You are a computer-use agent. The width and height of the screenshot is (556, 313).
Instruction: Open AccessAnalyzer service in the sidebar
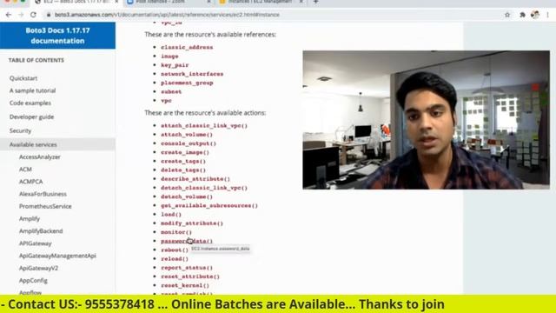[40, 156]
